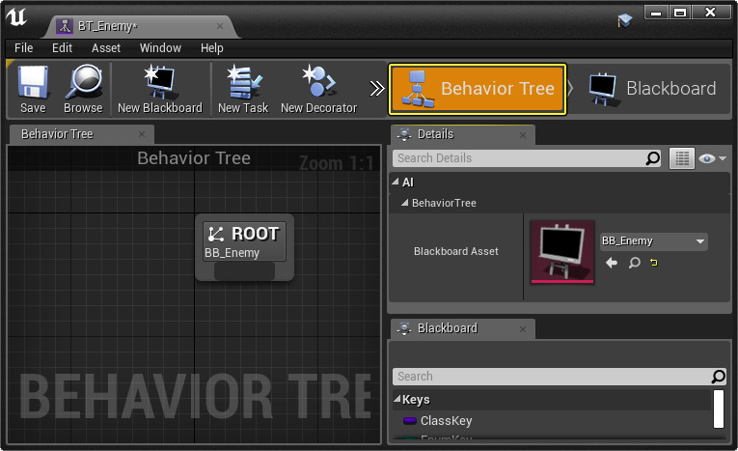Open the BB_Enemy asset dropdown
Image resolution: width=738 pixels, height=451 pixels.
pos(653,241)
